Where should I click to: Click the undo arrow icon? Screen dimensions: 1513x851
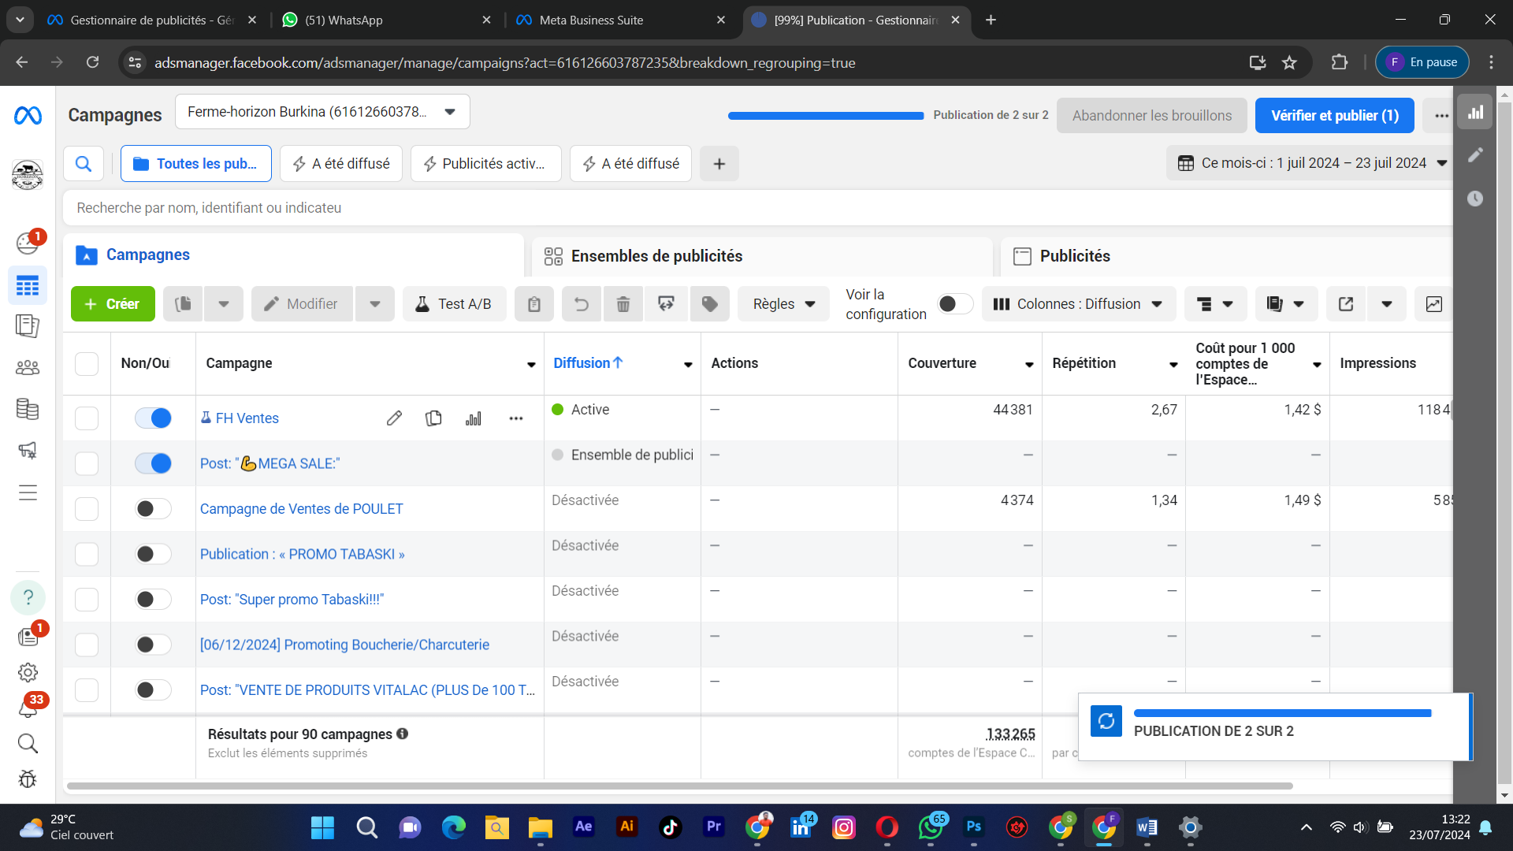[581, 304]
